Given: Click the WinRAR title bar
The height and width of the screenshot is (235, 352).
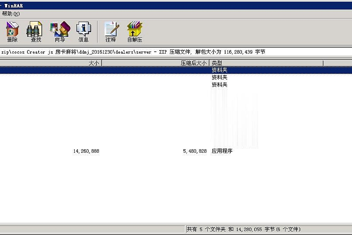Looking at the screenshot, I should (176, 5).
